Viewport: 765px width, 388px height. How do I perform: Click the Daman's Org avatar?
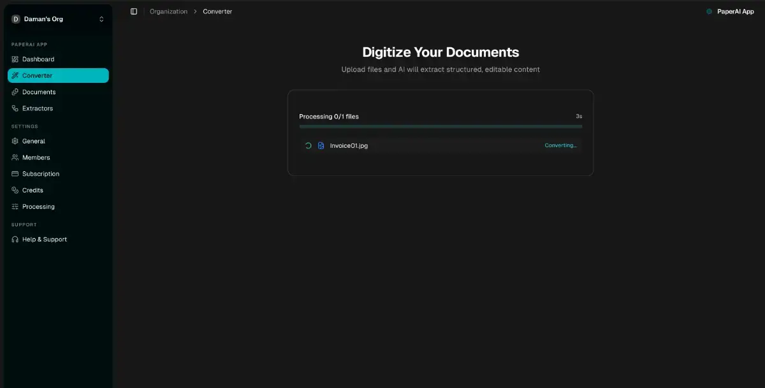16,19
